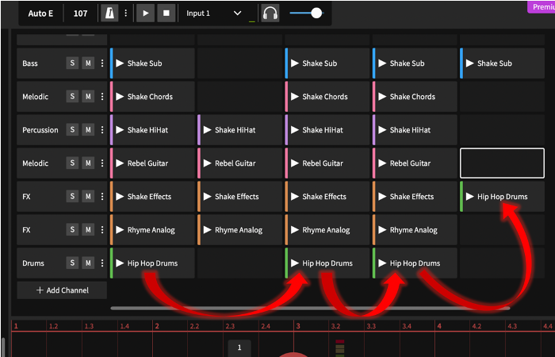
Task: Solo the Rebel Guitar Melodic channel
Action: [x=72, y=163]
